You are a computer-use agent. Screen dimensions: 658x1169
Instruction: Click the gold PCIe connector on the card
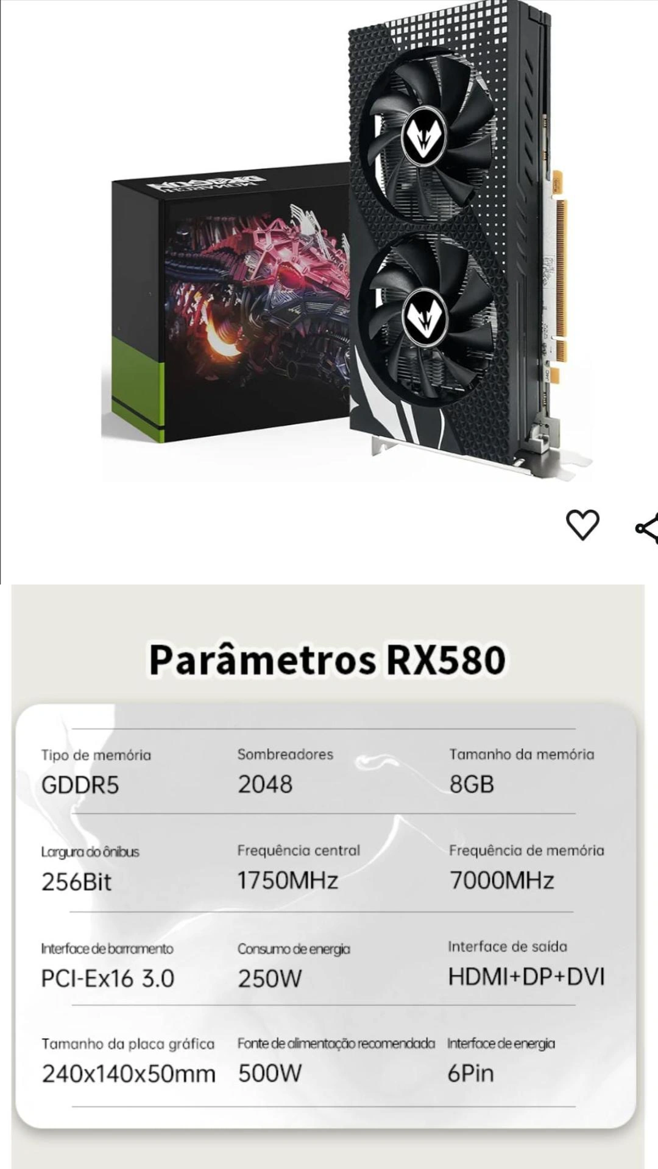pos(560,265)
